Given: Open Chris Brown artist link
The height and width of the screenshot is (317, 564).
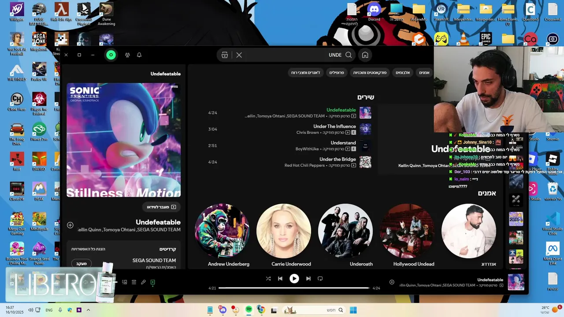Looking at the screenshot, I should pyautogui.click(x=308, y=133).
